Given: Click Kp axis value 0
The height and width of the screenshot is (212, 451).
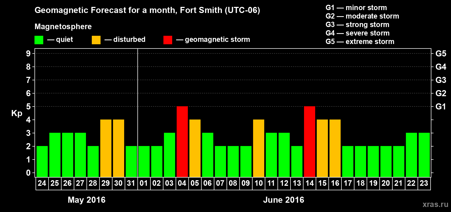Looking at the screenshot, I should click(x=28, y=173).
